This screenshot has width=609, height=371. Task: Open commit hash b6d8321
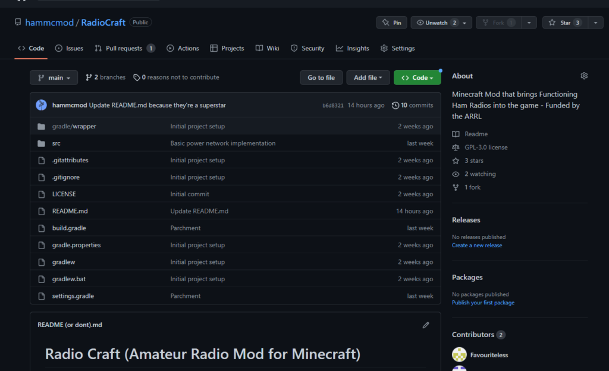tap(333, 106)
